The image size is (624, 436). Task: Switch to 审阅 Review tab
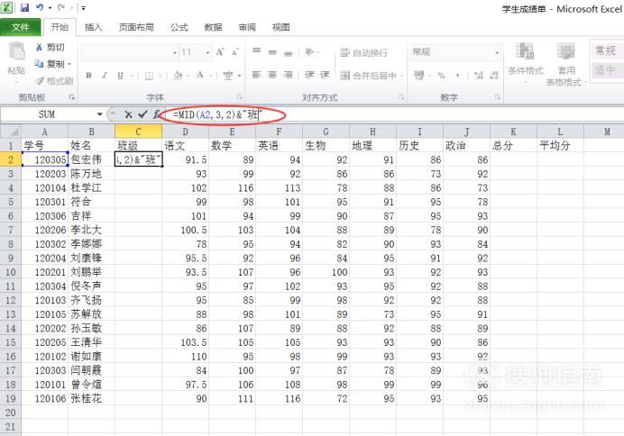(x=247, y=27)
